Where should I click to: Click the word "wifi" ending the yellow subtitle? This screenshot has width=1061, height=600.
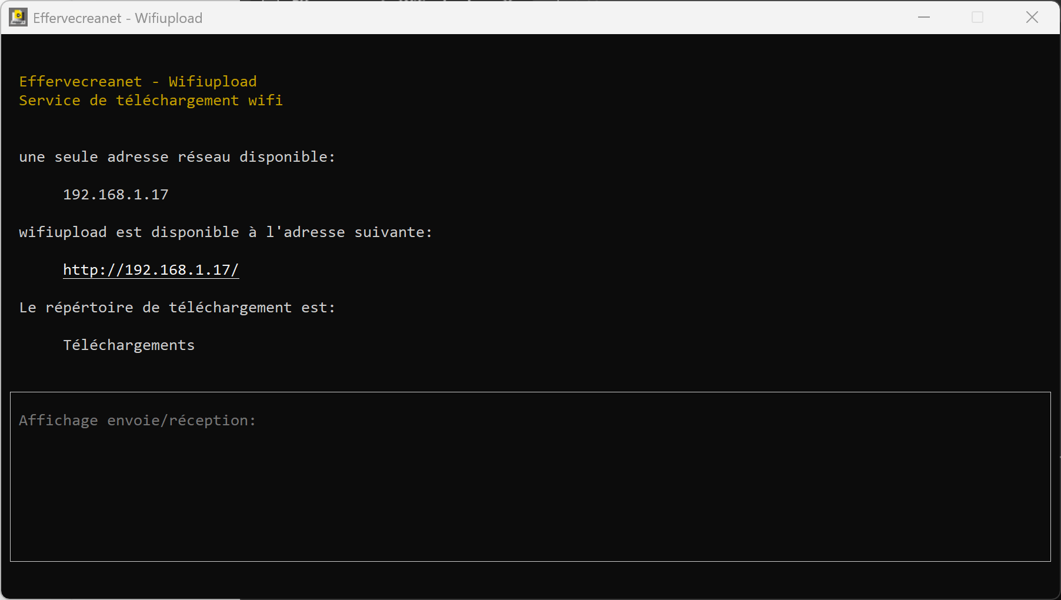(x=265, y=101)
